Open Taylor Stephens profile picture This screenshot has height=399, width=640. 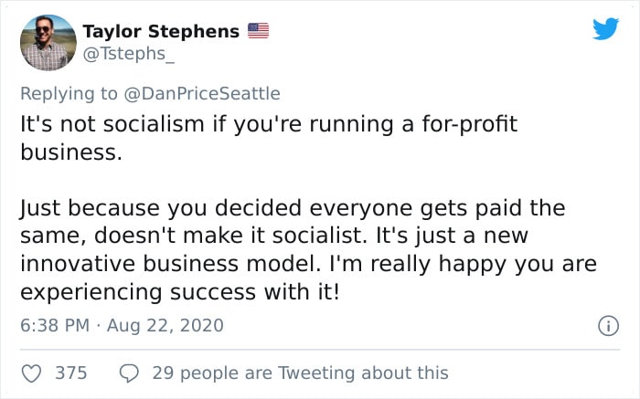[x=48, y=43]
